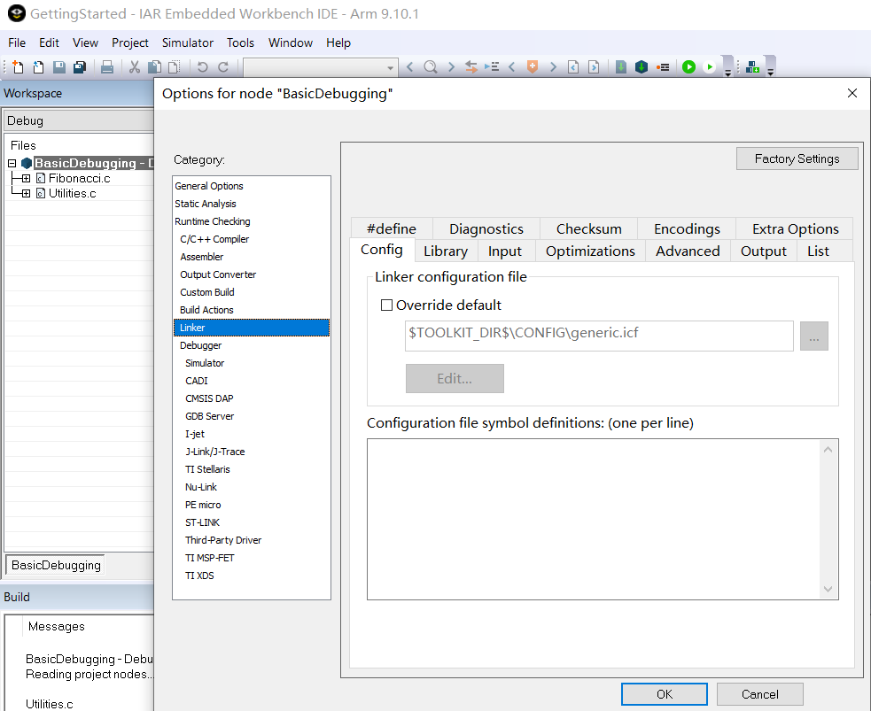Click the Toggle Breakpoint red dot icon

pos(662,67)
